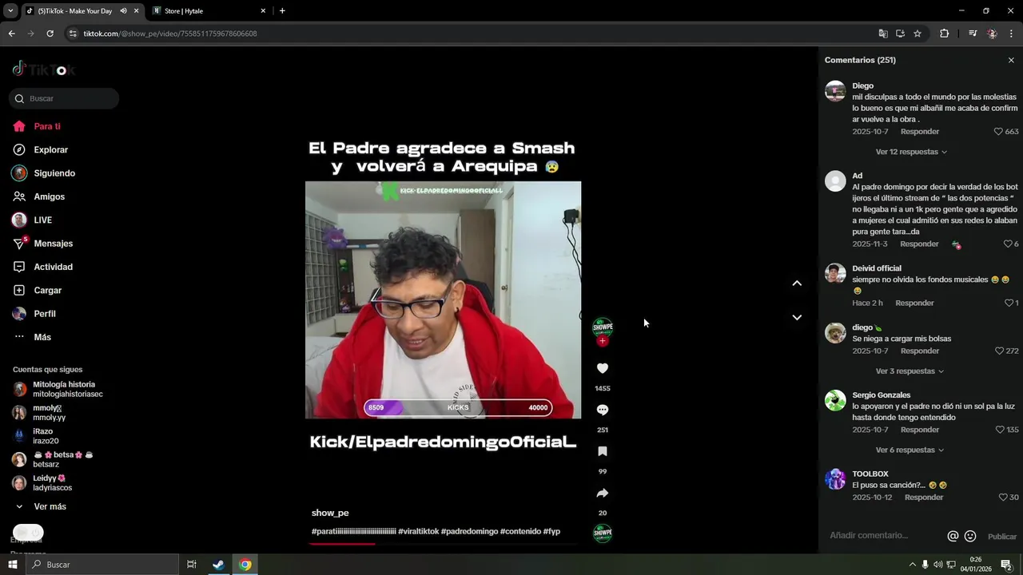Image resolution: width=1023 pixels, height=575 pixels.
Task: Open the Chrome three-dot menu
Action: [x=1011, y=34]
